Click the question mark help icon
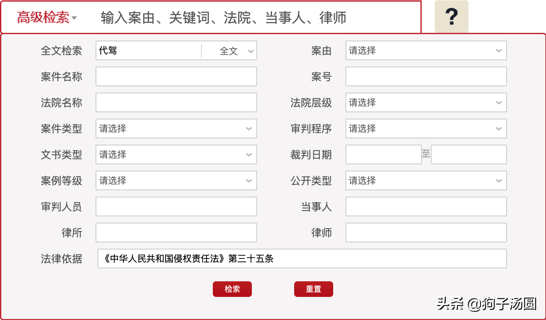The width and height of the screenshot is (546, 320). [x=452, y=17]
